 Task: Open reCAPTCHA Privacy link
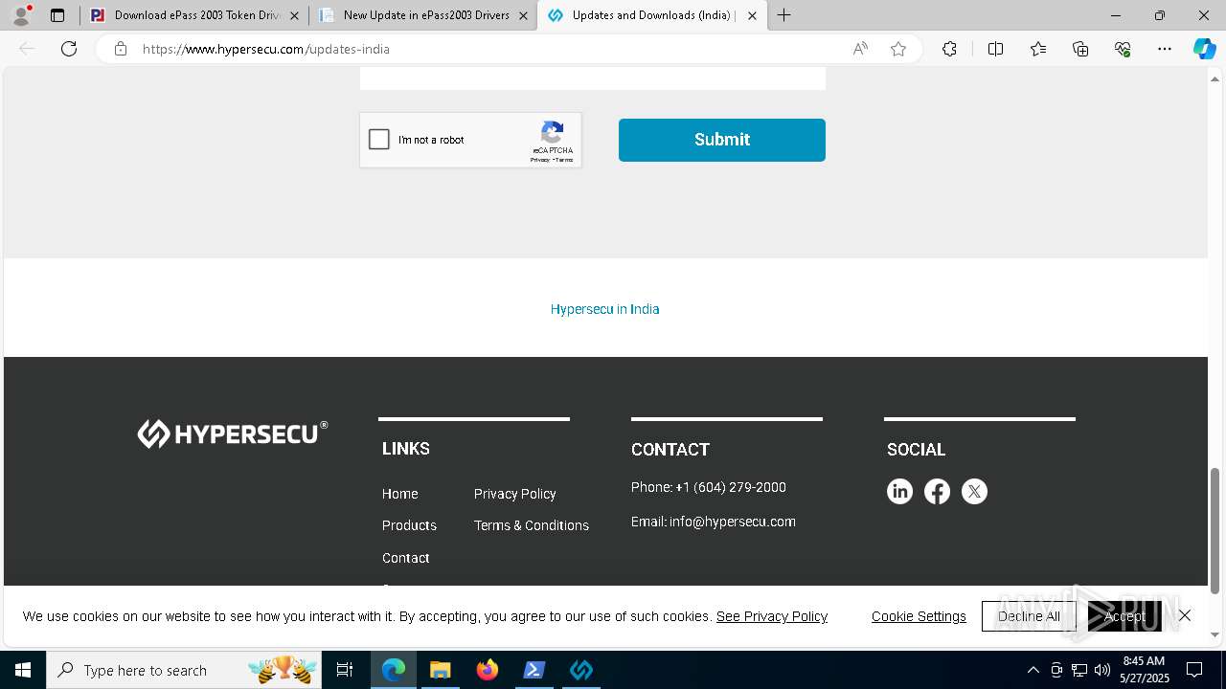coord(540,160)
